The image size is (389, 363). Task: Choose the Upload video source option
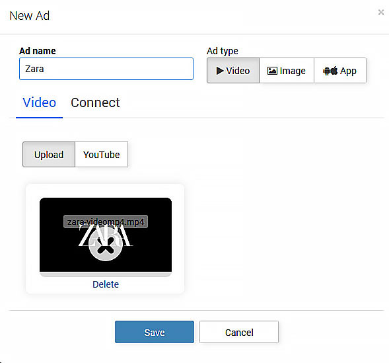[49, 155]
